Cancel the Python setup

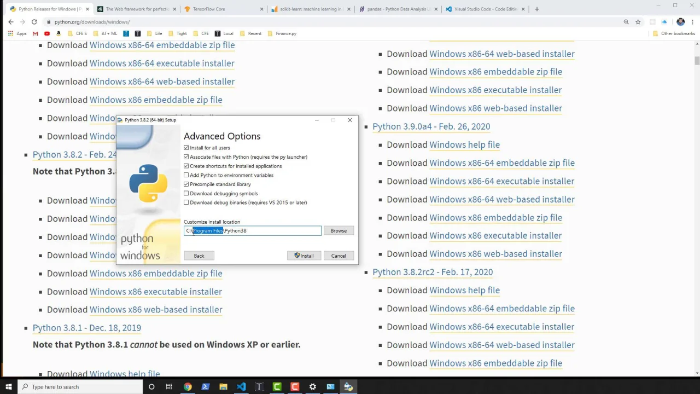[x=339, y=256]
